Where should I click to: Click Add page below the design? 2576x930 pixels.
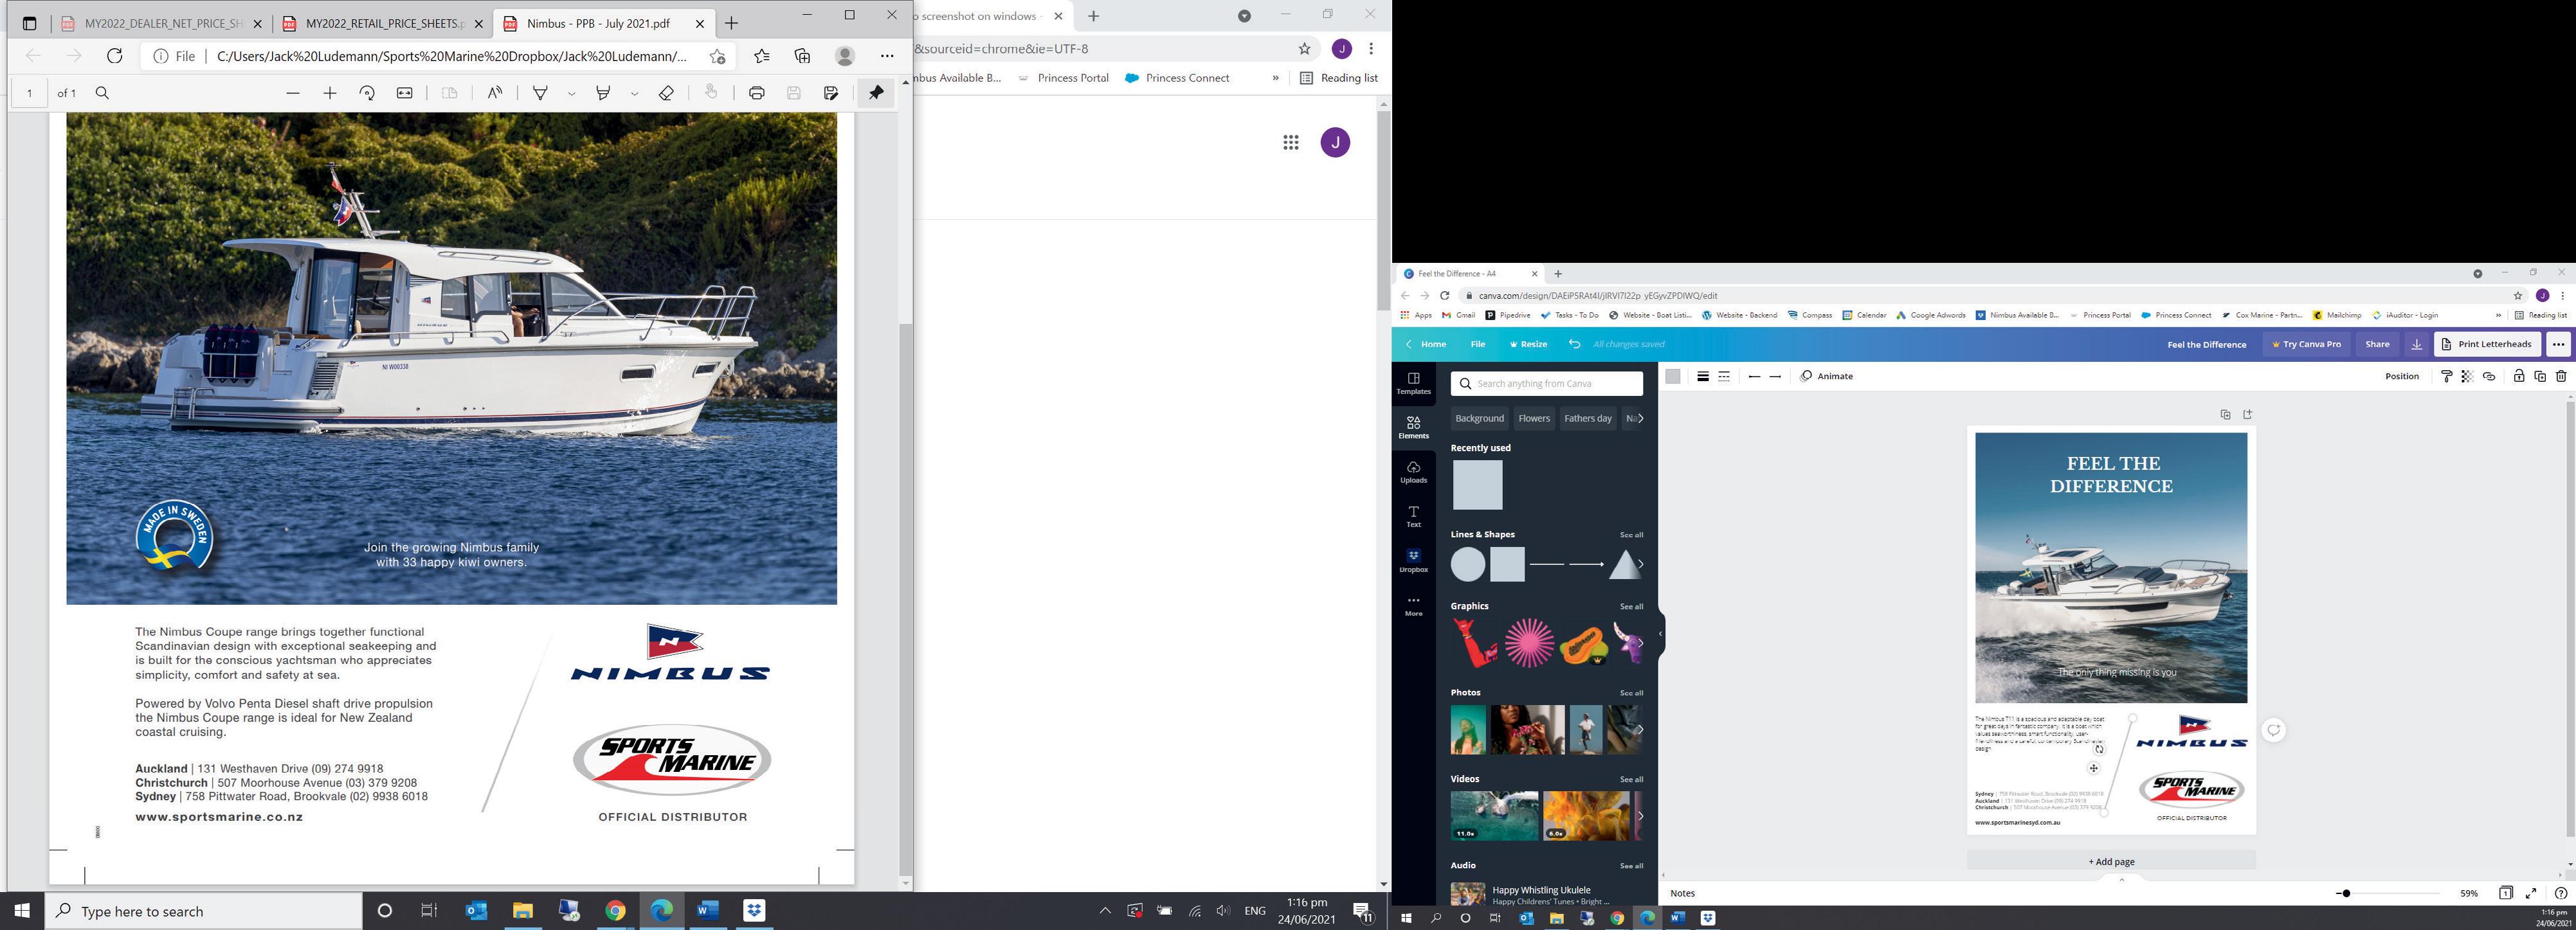pos(2110,861)
